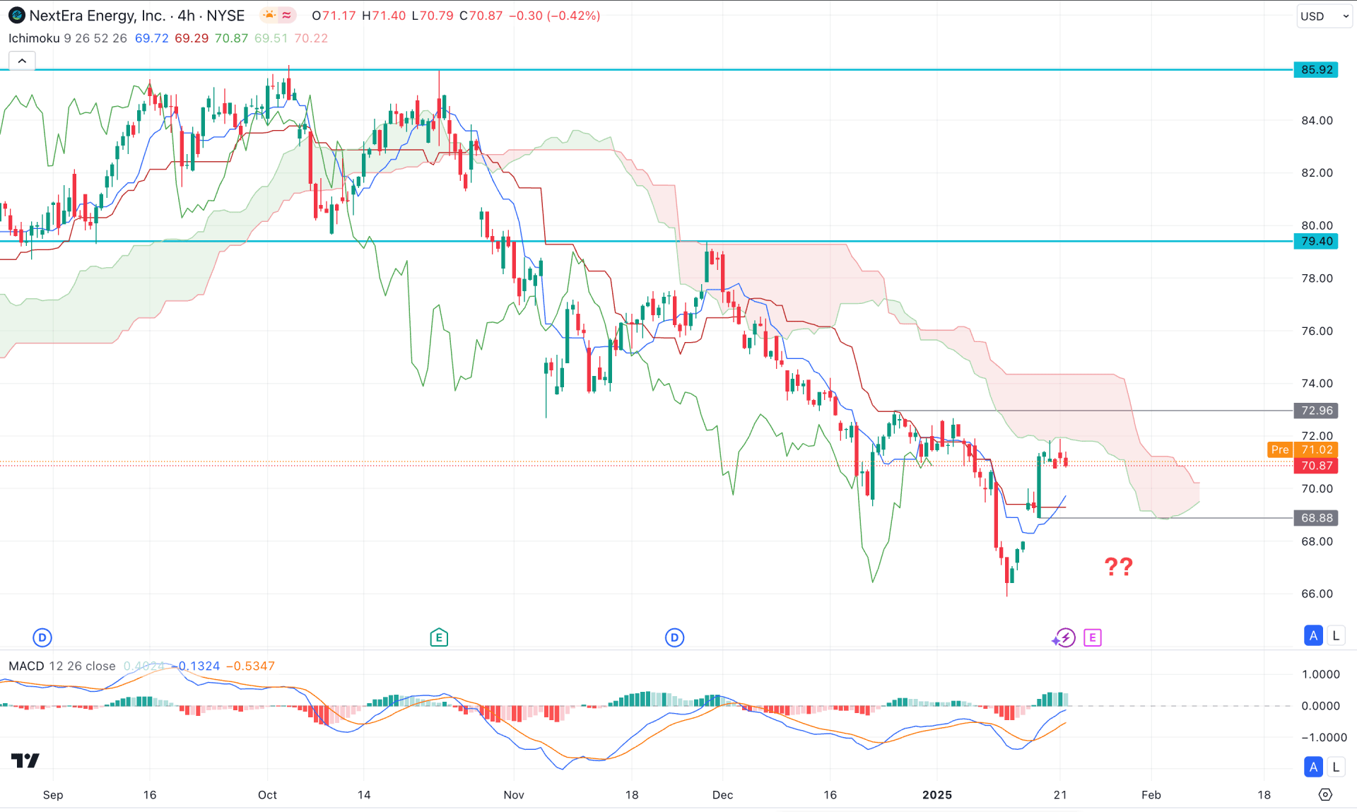
Task: Click the dividend marker near September
Action: click(42, 637)
